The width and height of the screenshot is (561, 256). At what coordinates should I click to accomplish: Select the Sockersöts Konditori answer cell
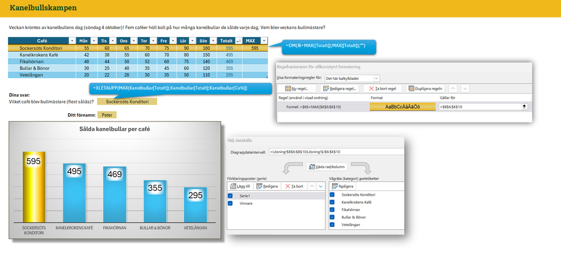point(127,102)
